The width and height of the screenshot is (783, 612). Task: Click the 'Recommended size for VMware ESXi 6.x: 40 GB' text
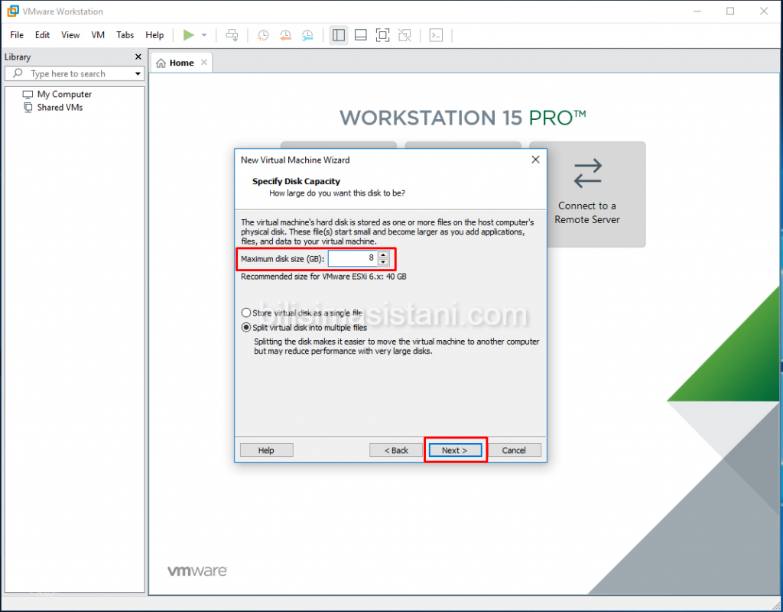click(x=323, y=277)
